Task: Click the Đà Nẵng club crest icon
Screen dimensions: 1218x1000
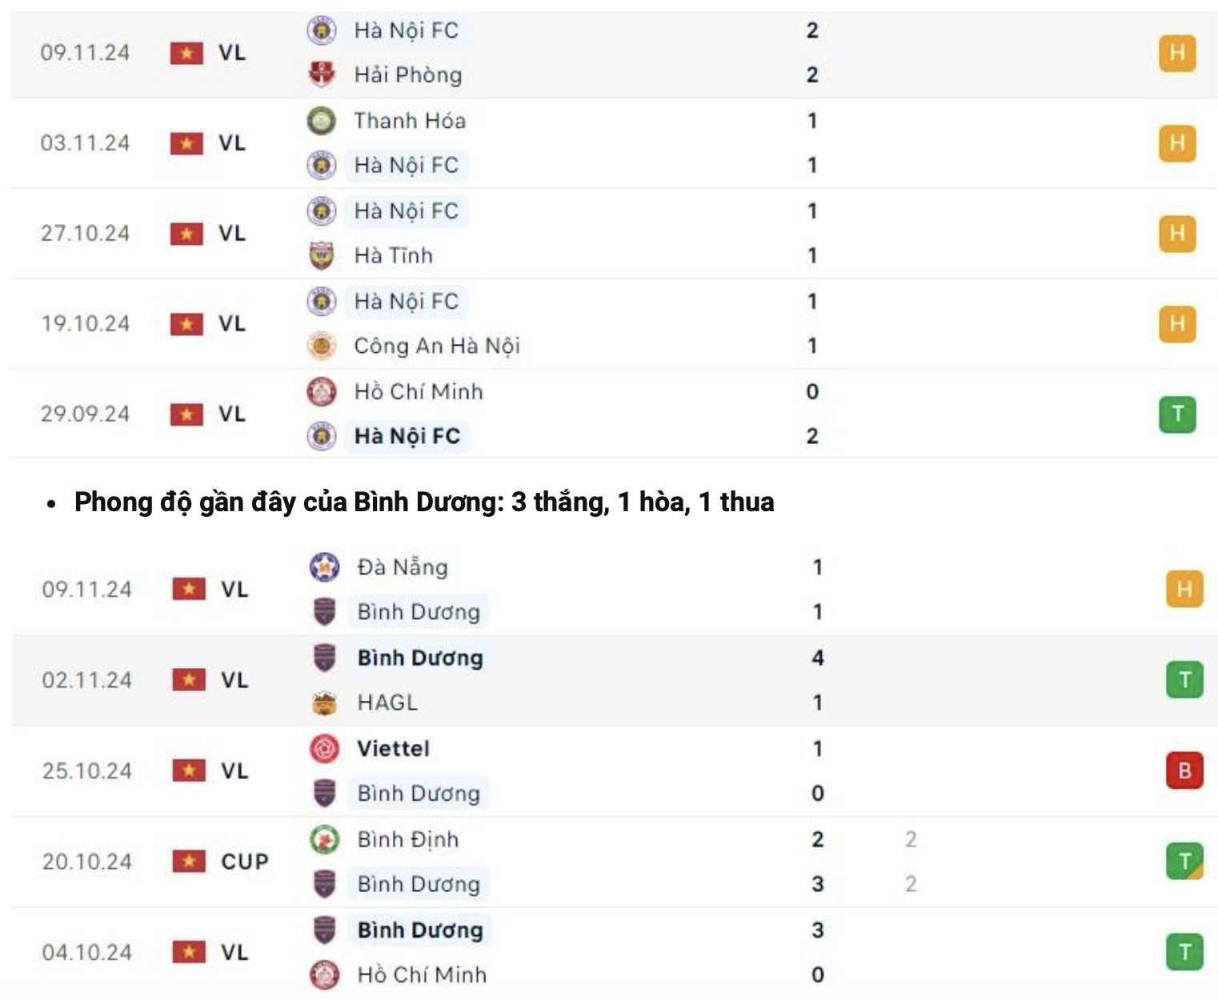Action: click(x=324, y=567)
